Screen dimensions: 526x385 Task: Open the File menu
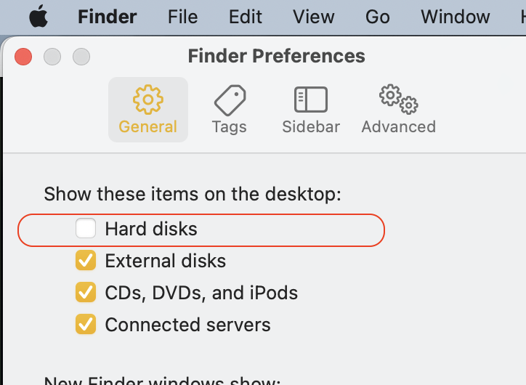pos(182,17)
